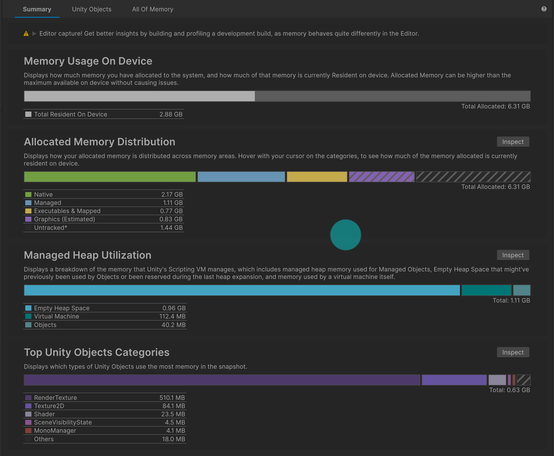Select the striped purple Graphics bar segment
The image size is (554, 456).
(381, 177)
